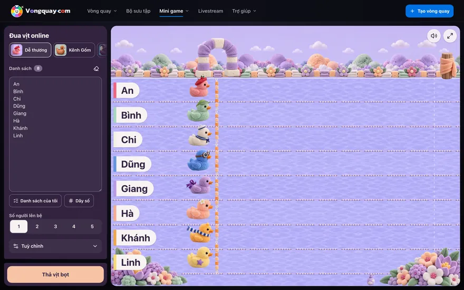Select the Dễ thương duck theme
Screen dimensions: 464x290
(x=30, y=50)
